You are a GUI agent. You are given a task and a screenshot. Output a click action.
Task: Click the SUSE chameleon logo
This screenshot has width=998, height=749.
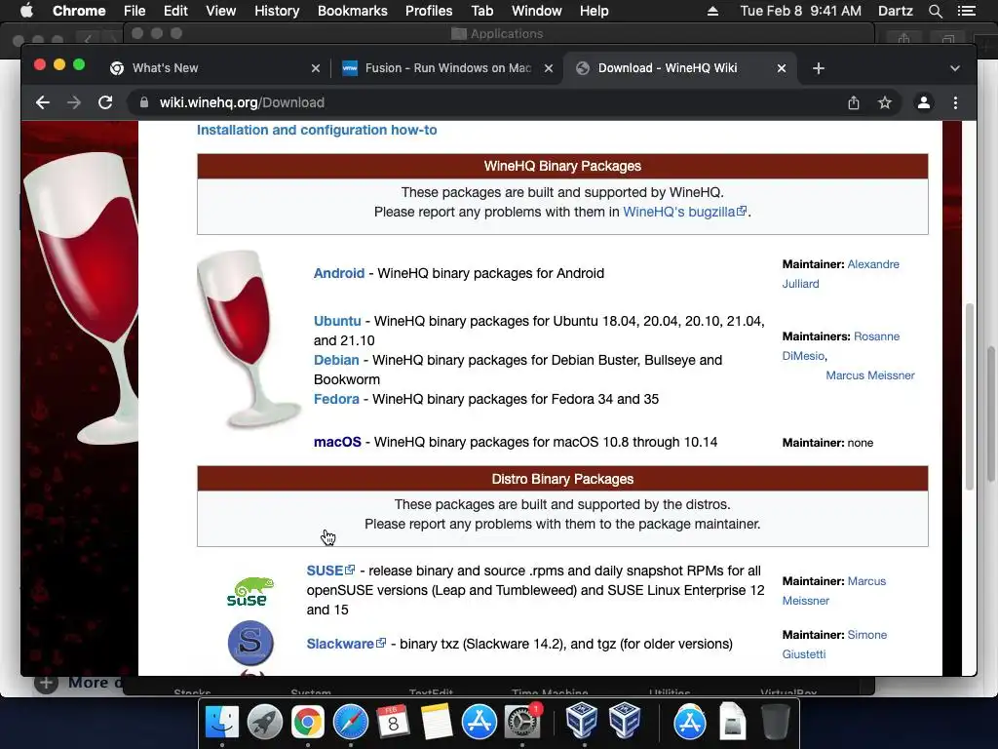(x=250, y=592)
